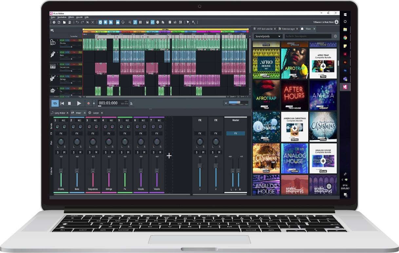Image resolution: width=399 pixels, height=253 pixels.
Task: Open the Soundpools dropdown
Action: pyautogui.click(x=268, y=36)
